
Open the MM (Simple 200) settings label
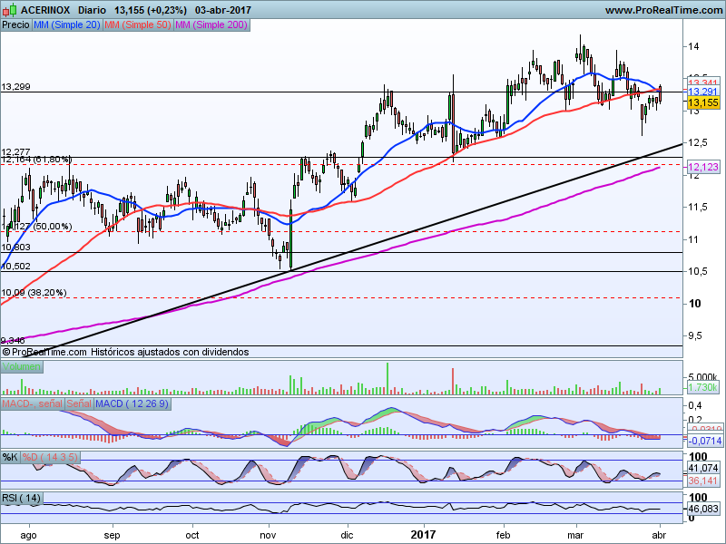tap(211, 25)
